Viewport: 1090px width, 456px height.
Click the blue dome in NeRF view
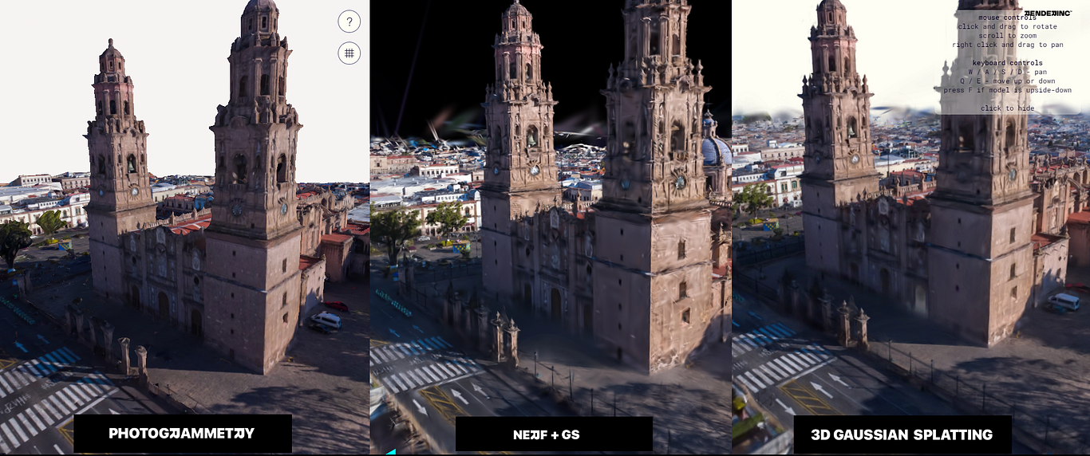[x=716, y=147]
